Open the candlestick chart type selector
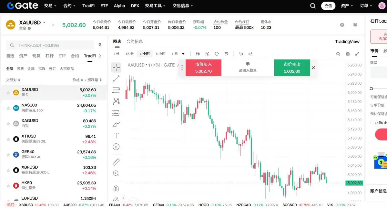 198,54
